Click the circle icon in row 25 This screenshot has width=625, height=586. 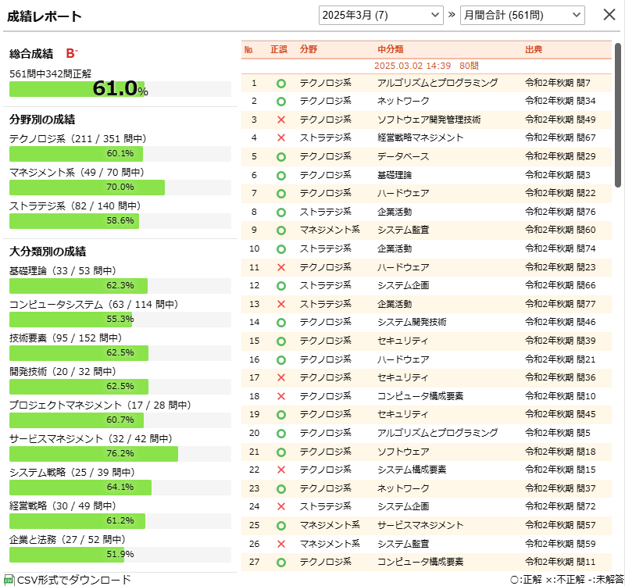281,526
